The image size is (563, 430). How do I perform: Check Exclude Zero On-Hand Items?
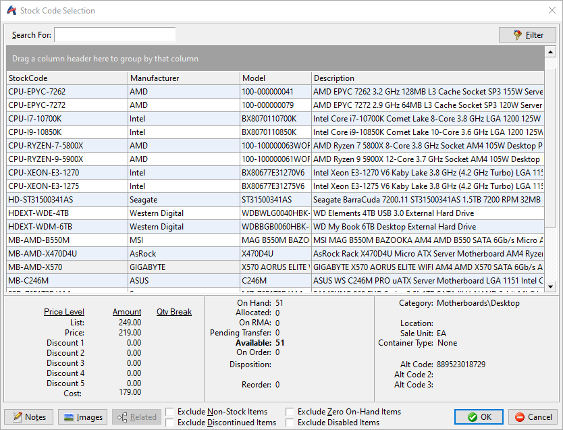[290, 412]
